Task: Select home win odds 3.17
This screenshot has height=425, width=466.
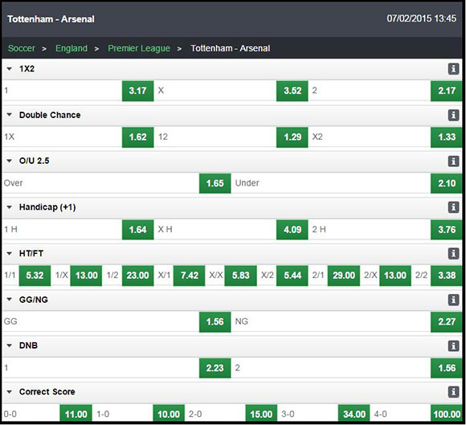Action: point(138,91)
